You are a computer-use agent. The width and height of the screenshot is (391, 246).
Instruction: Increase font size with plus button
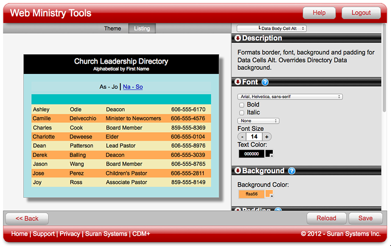tap(267, 137)
